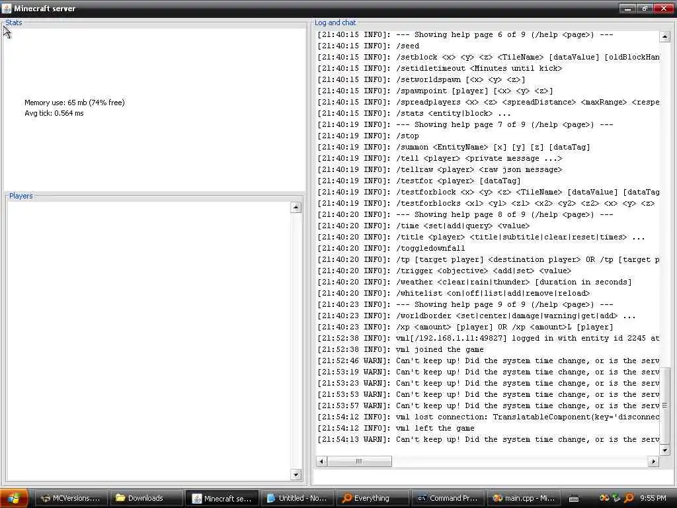Minimize the Minecraft server window
This screenshot has width=677, height=508.
pyautogui.click(x=627, y=8)
